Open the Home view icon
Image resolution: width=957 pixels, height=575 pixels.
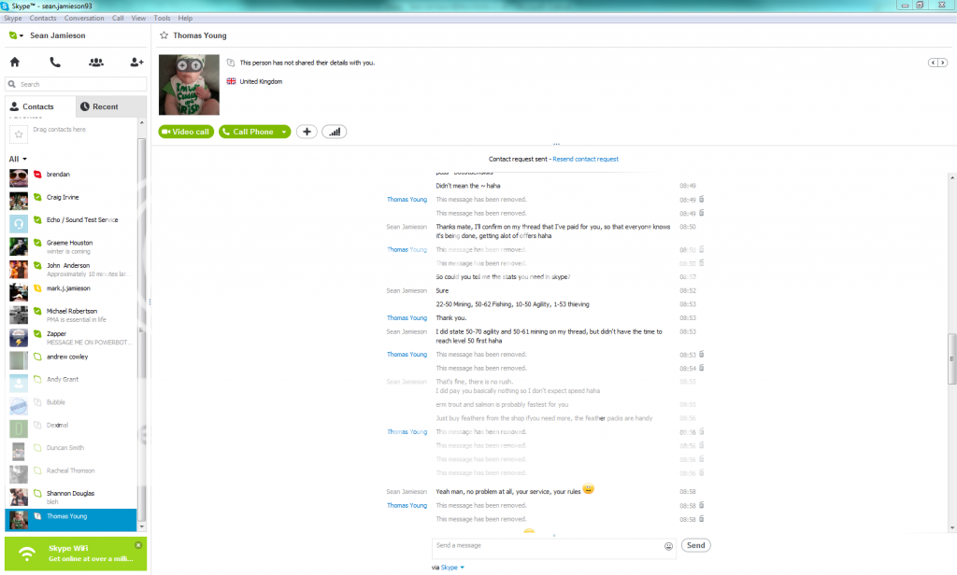pos(15,63)
